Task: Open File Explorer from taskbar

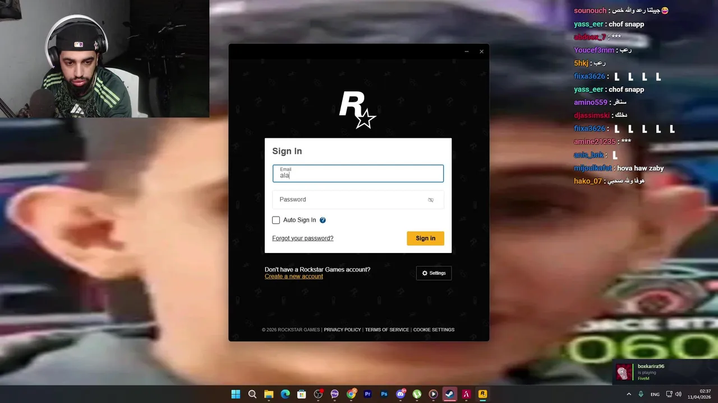Action: point(269,394)
